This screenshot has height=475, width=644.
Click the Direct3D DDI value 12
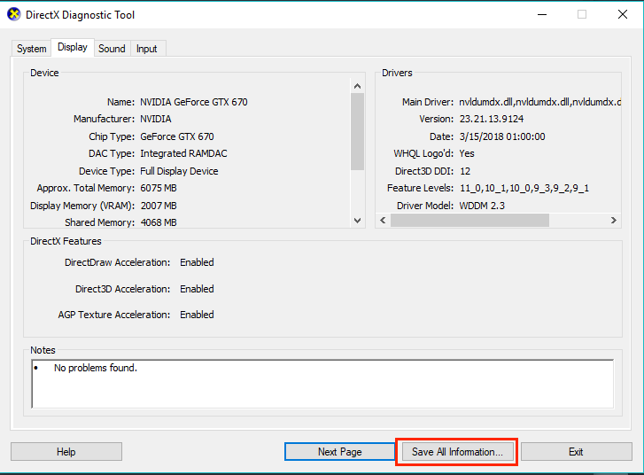click(465, 171)
